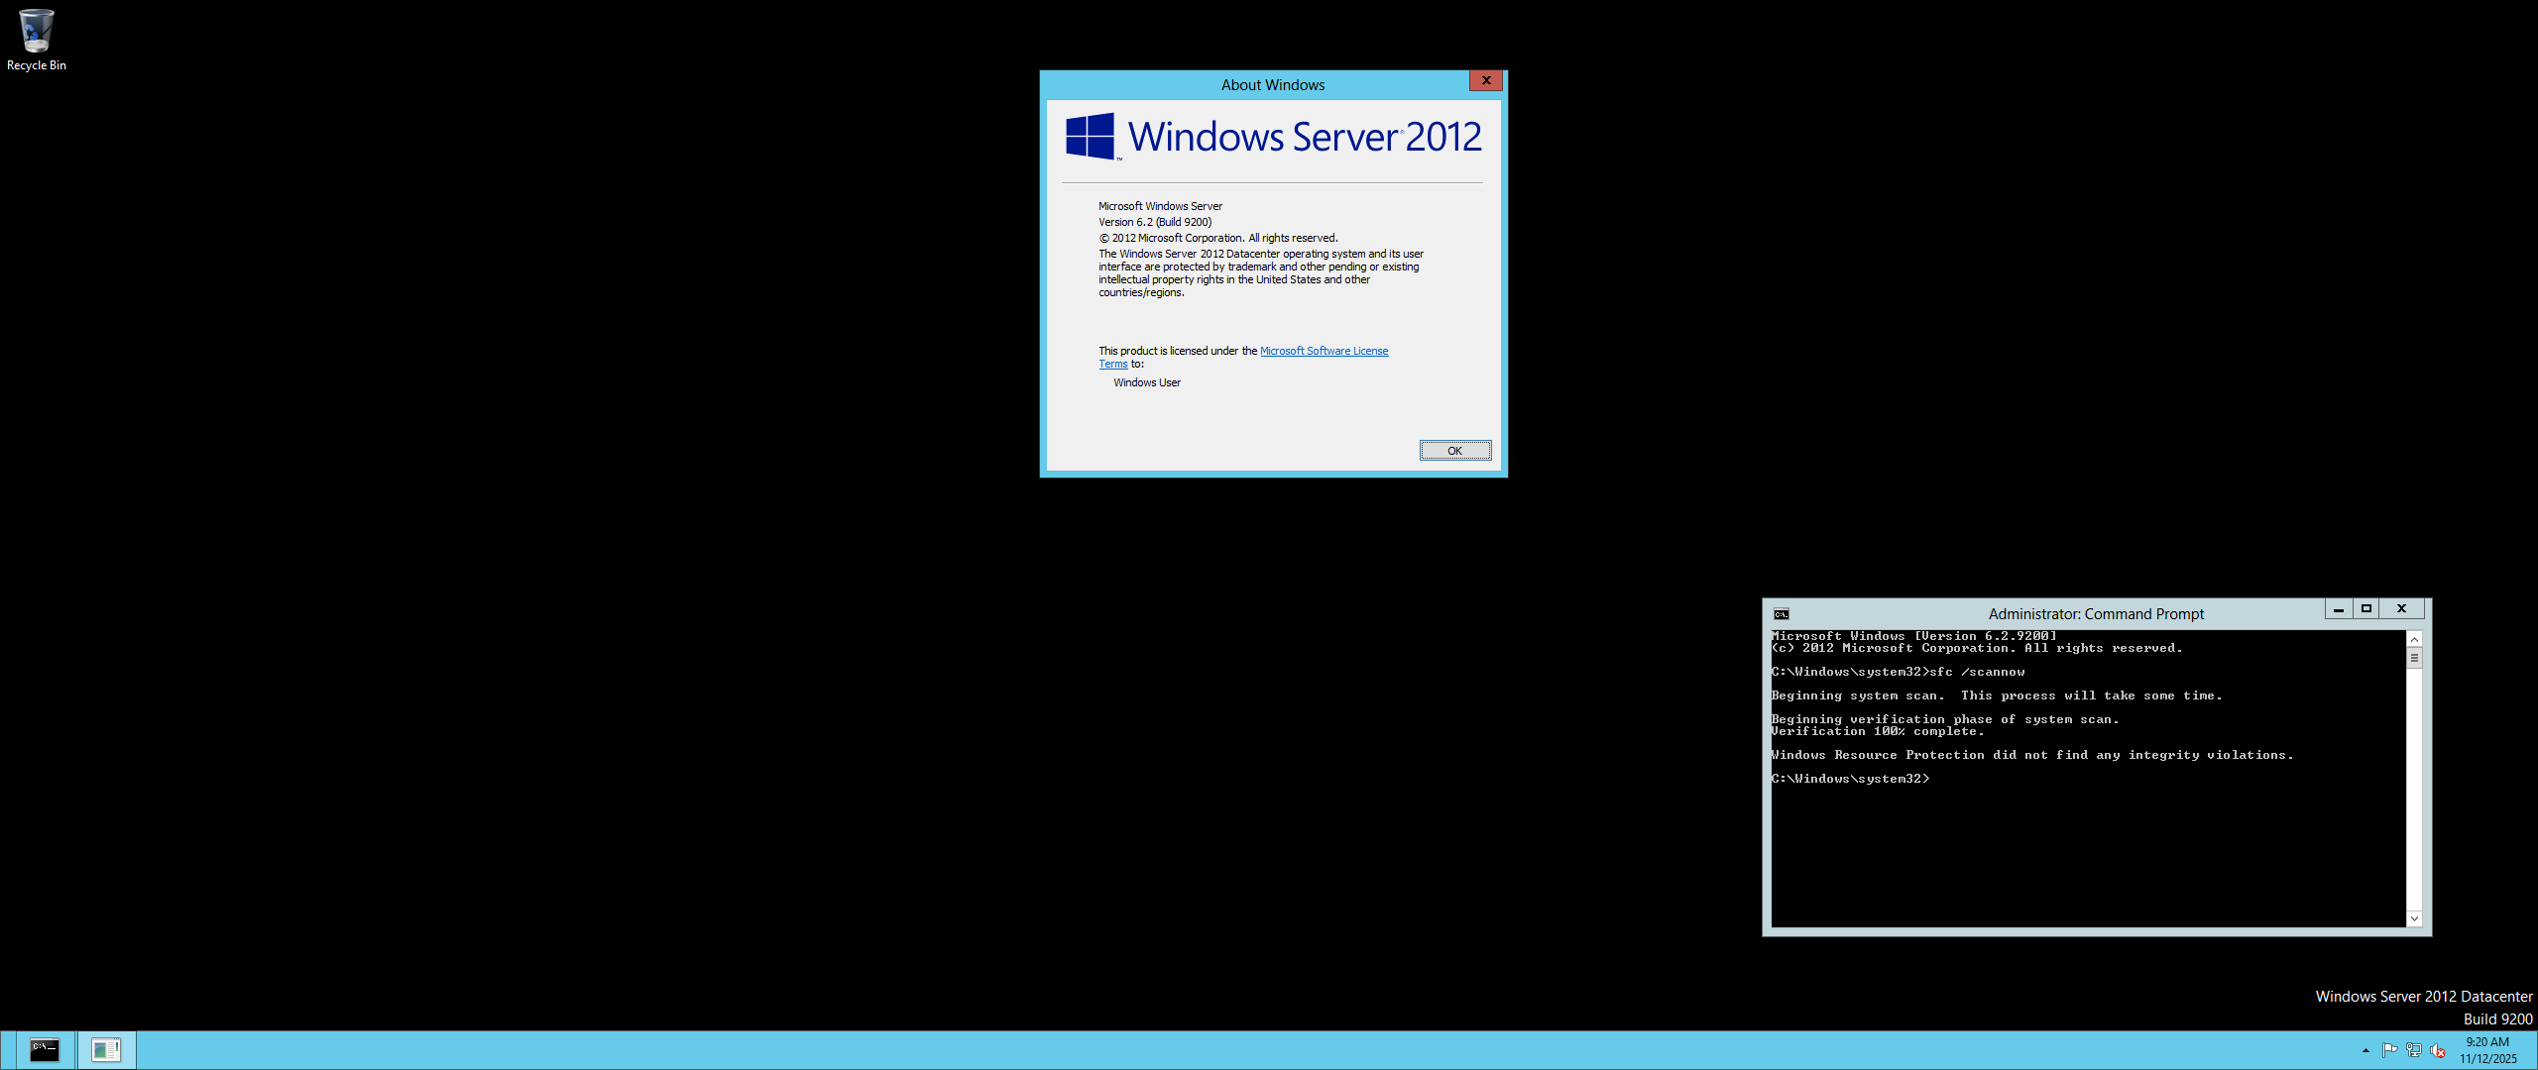This screenshot has width=2538, height=1070.
Task: Click Command Prompt scrollbar down arrow
Action: pyautogui.click(x=2414, y=918)
